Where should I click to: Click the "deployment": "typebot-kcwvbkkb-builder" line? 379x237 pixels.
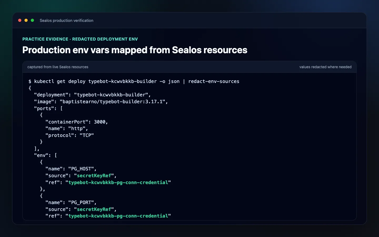pos(92,95)
